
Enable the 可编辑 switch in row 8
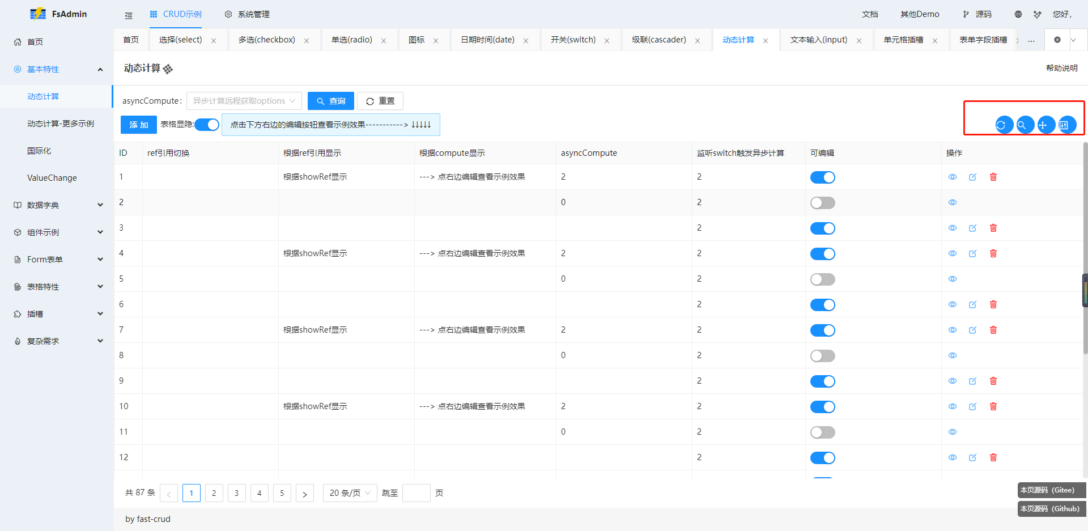(x=823, y=356)
